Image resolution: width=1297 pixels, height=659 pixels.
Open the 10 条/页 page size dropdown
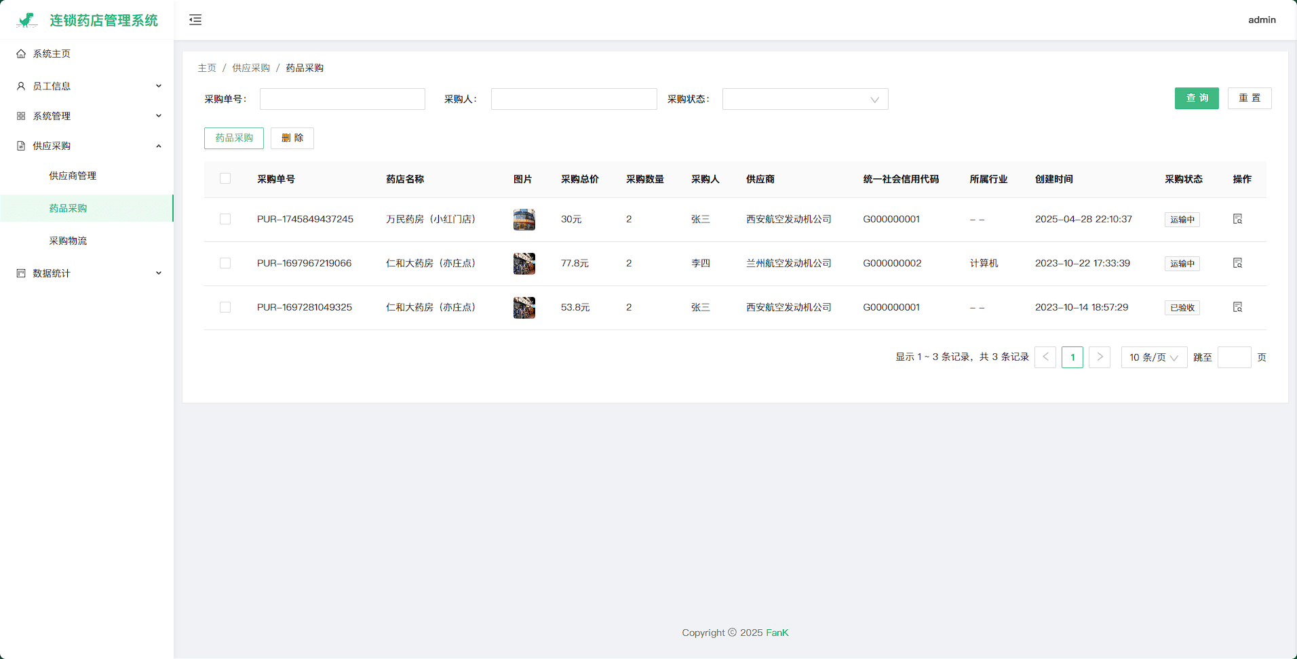[1153, 357]
